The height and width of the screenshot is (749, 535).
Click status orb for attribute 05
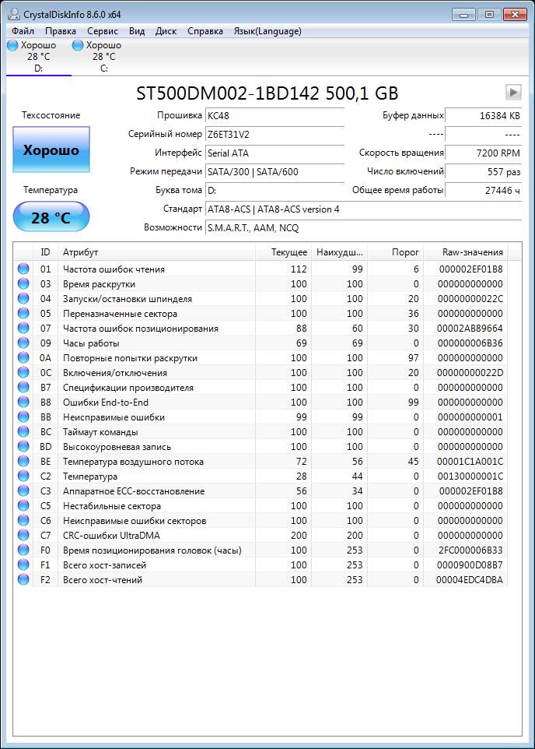click(23, 313)
